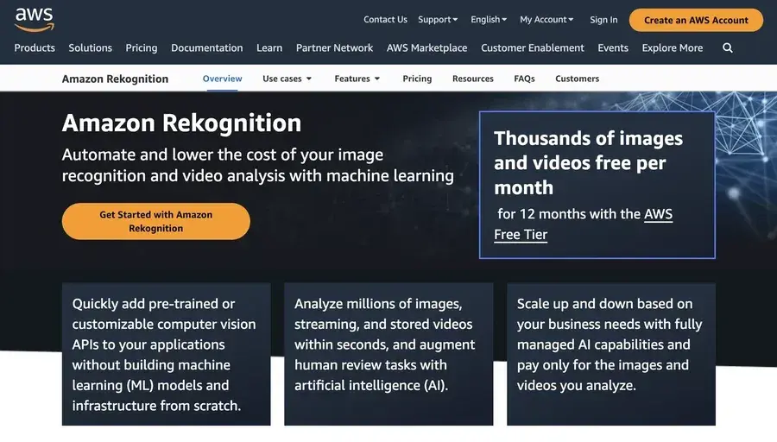
Task: Follow the AWS Free Tier link
Action: click(583, 224)
